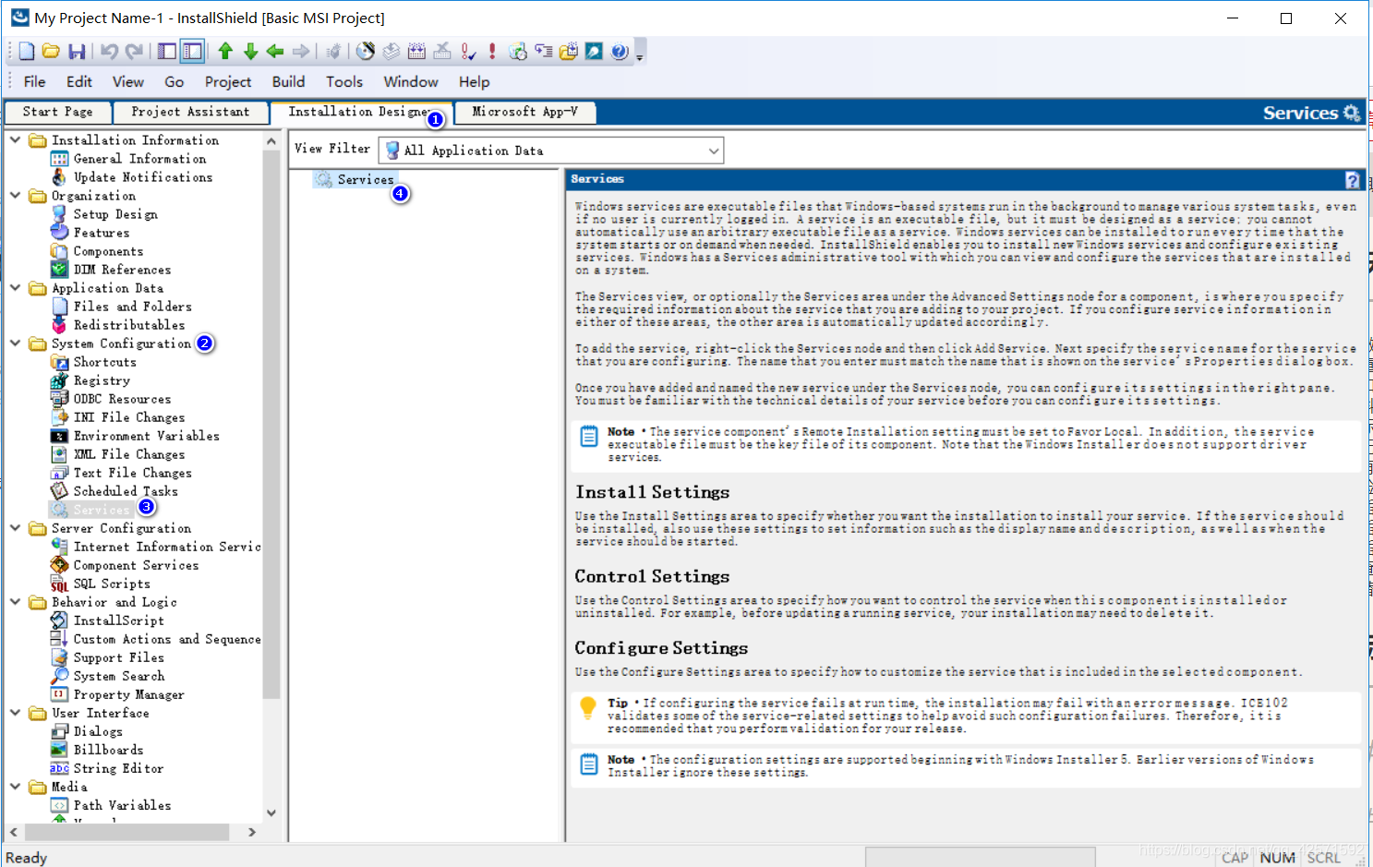Viewport: 1373px width, 867px height.
Task: Open the File menu
Action: click(34, 81)
